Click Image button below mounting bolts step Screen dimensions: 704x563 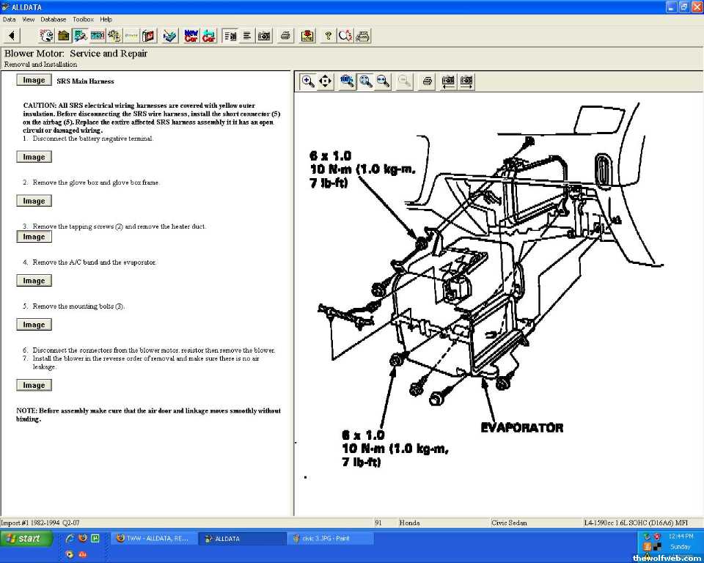click(34, 325)
